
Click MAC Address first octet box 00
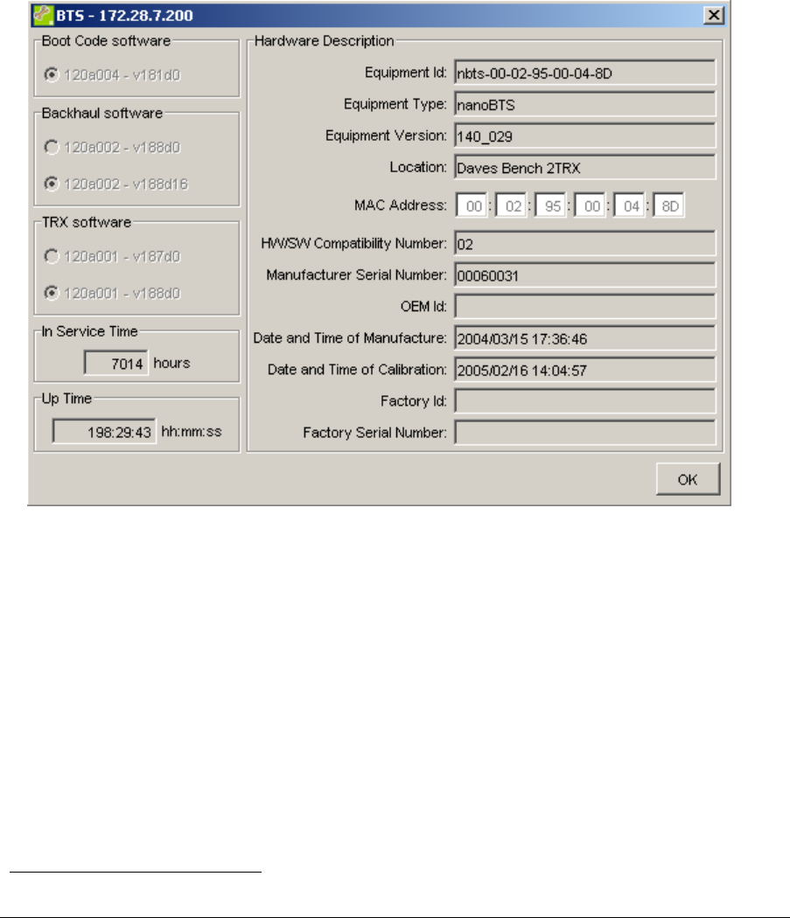point(472,205)
